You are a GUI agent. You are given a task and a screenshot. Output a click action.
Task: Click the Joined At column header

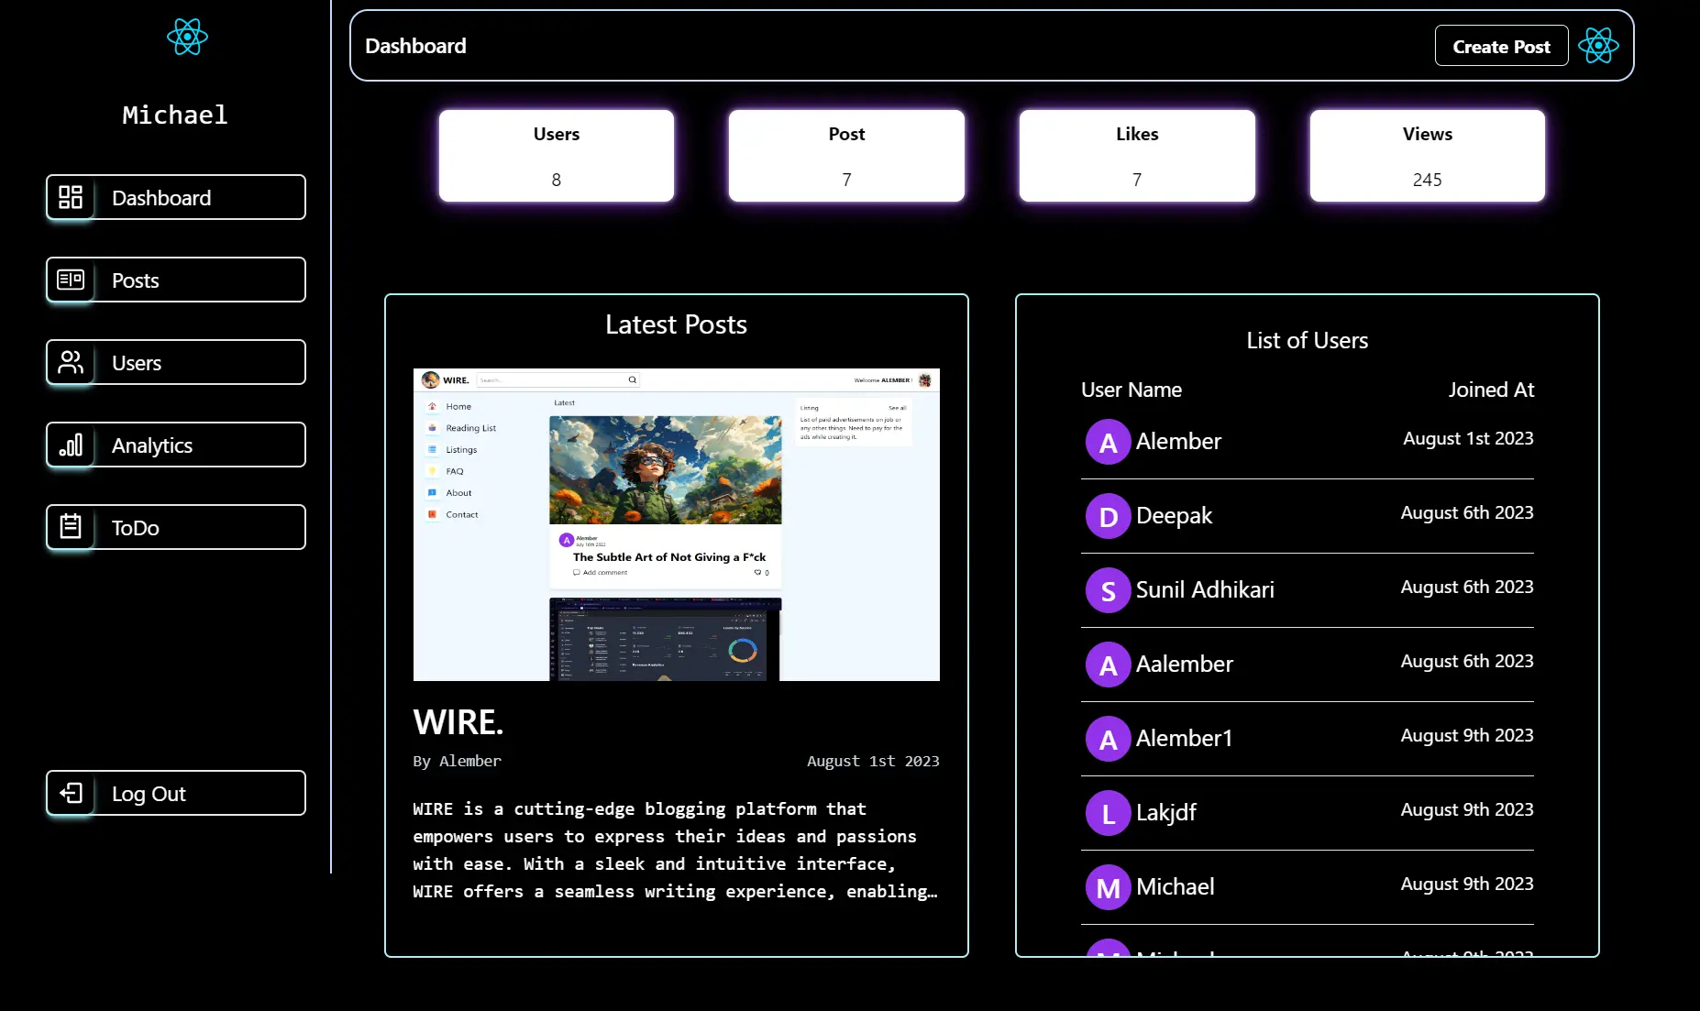coord(1491,390)
